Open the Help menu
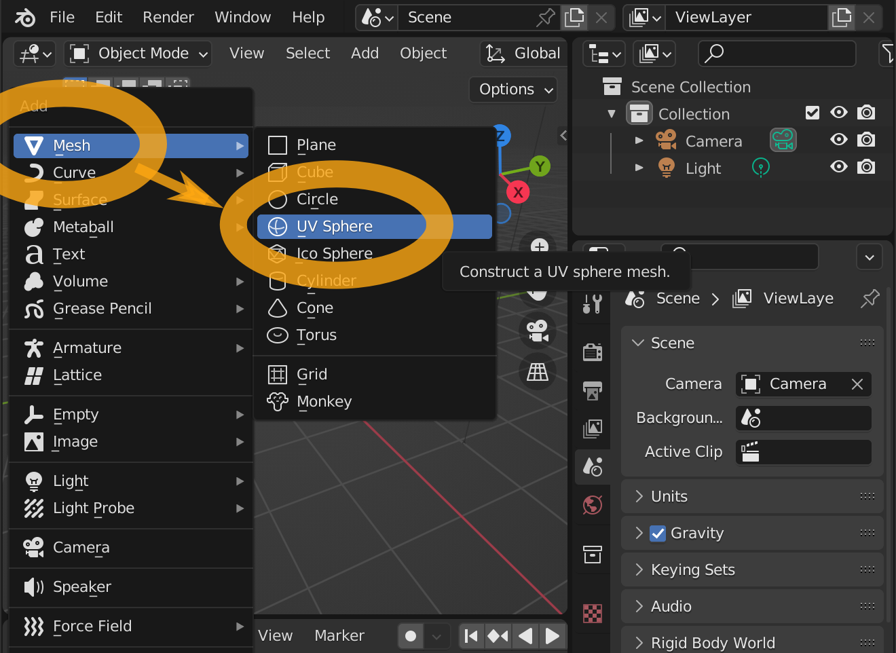The width and height of the screenshot is (896, 653). coord(308,18)
